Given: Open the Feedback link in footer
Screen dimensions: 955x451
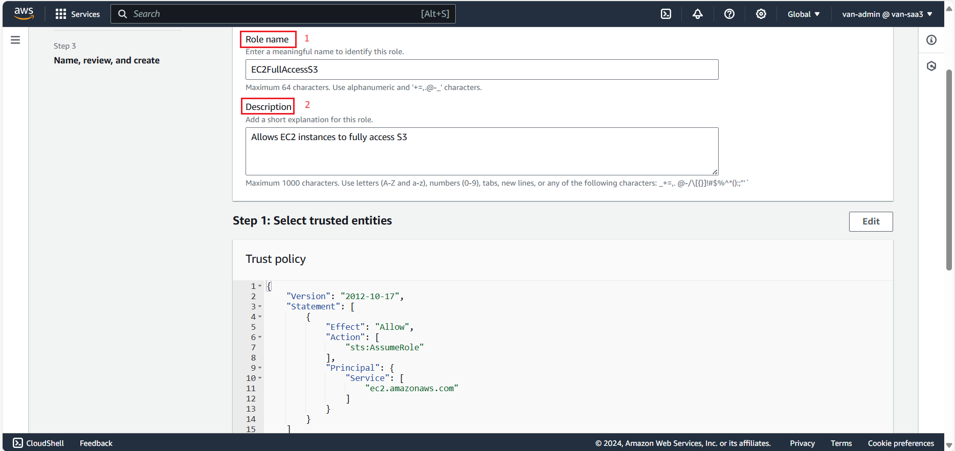Looking at the screenshot, I should click(x=96, y=443).
